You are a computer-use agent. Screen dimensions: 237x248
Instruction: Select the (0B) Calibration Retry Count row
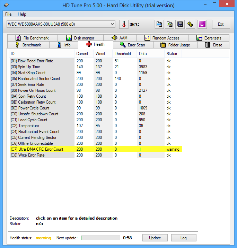point(96,102)
